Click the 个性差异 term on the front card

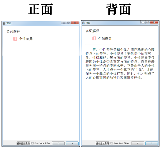point(26,39)
